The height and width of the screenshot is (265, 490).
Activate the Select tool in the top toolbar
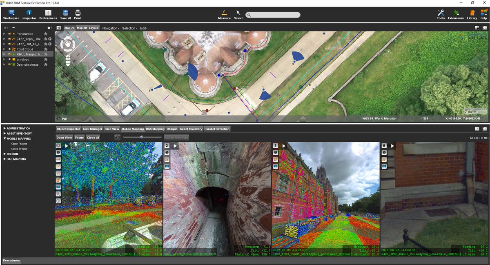click(238, 13)
